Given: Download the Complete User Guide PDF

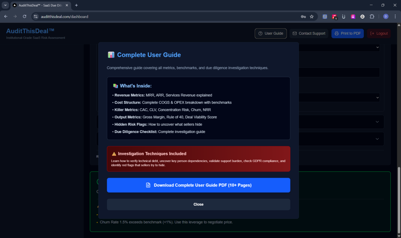Looking at the screenshot, I should point(198,185).
